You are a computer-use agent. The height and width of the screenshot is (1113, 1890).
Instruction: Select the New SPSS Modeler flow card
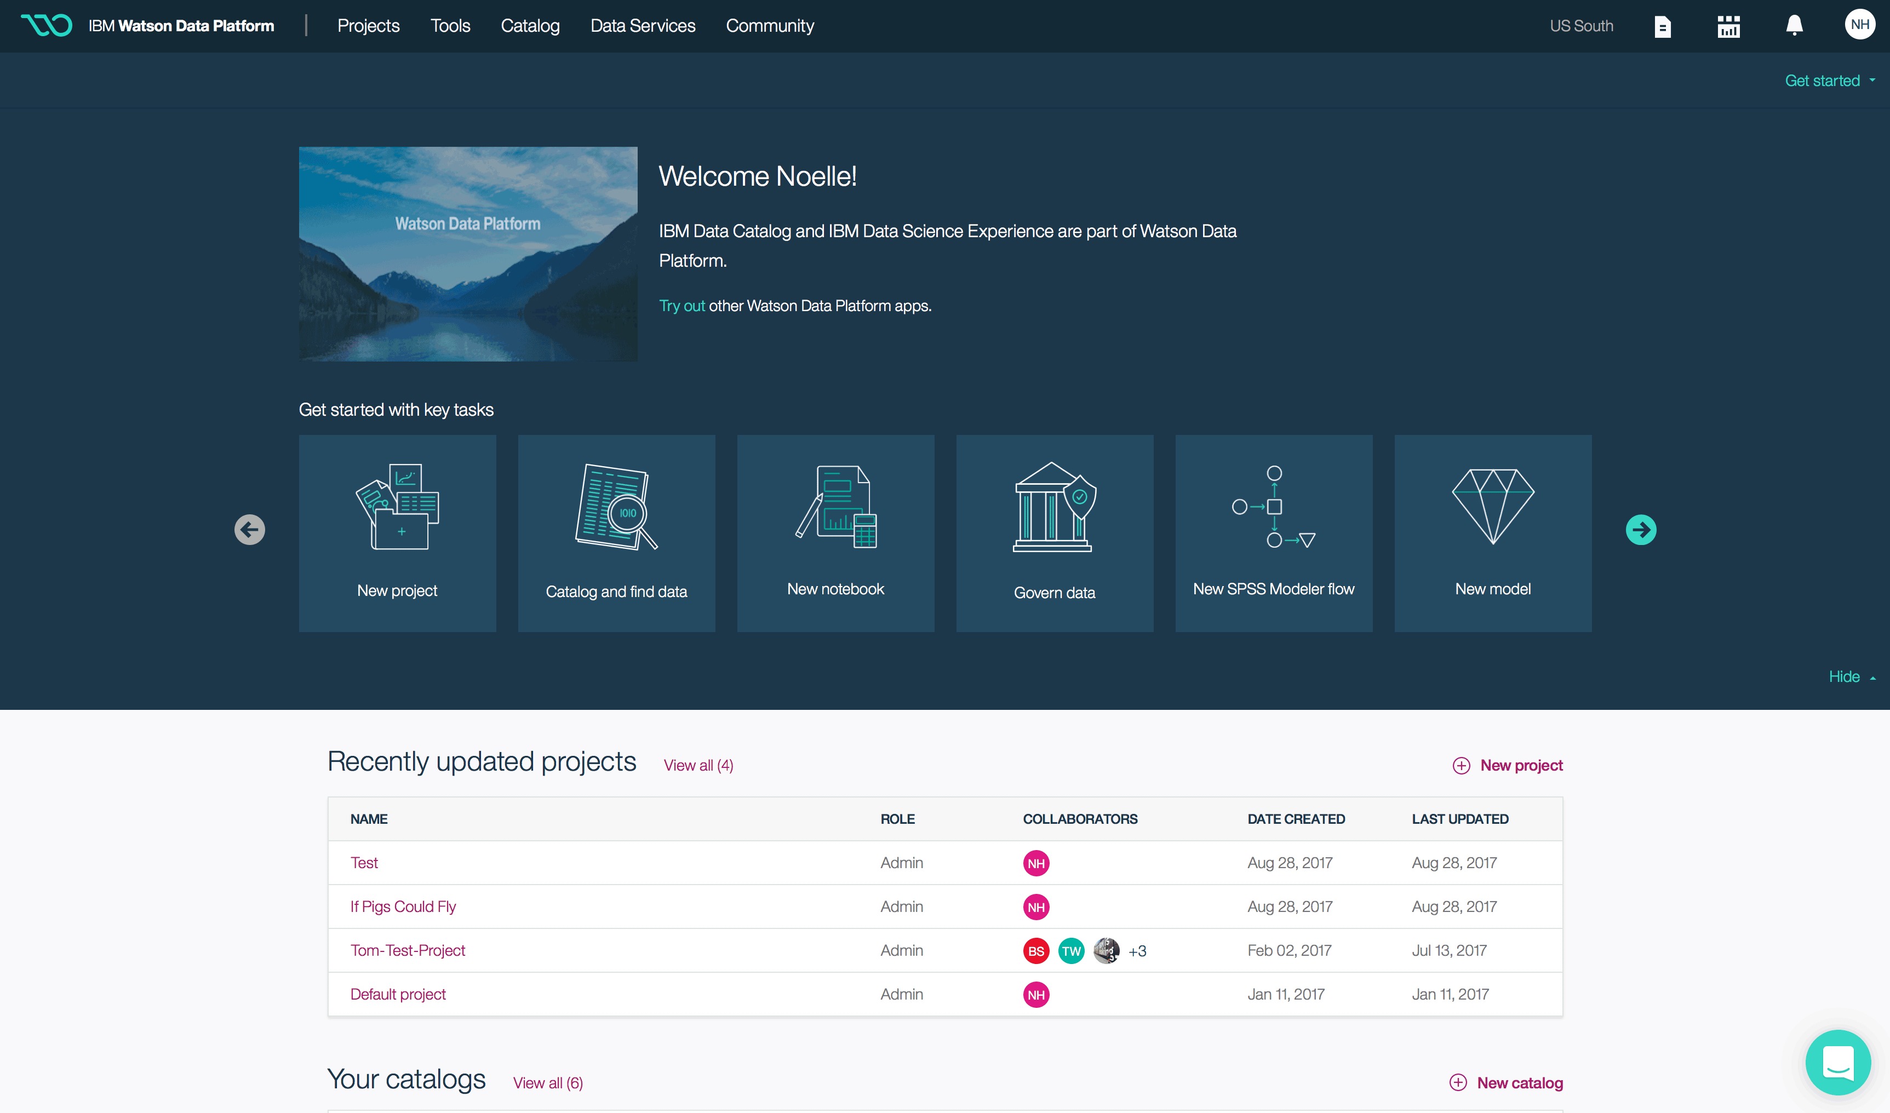click(1274, 533)
